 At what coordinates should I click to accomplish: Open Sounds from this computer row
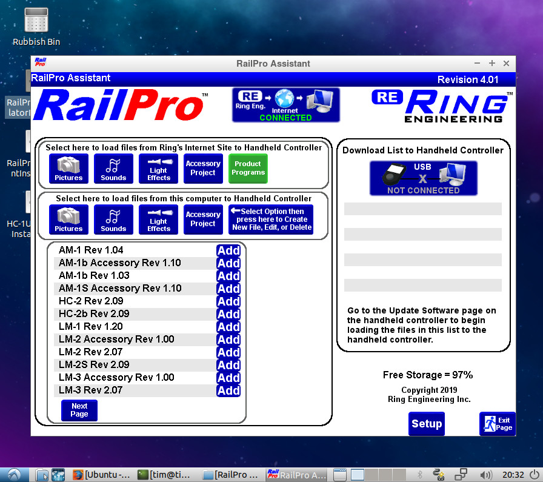click(x=113, y=219)
